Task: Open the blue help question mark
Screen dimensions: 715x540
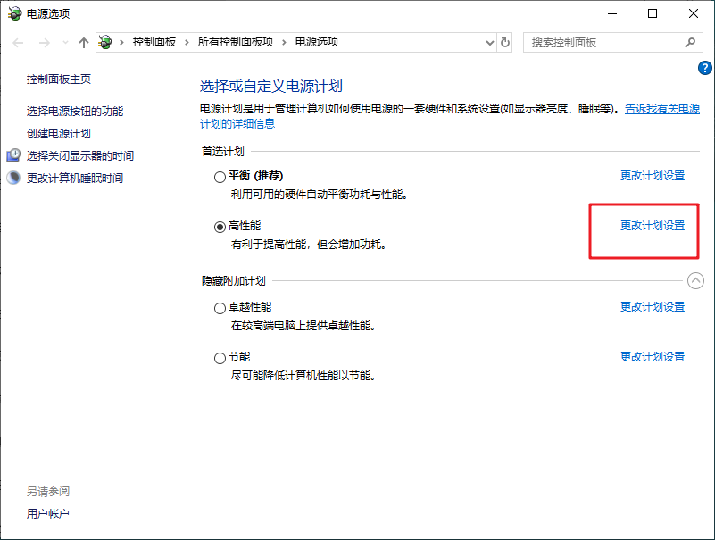Action: pos(704,68)
